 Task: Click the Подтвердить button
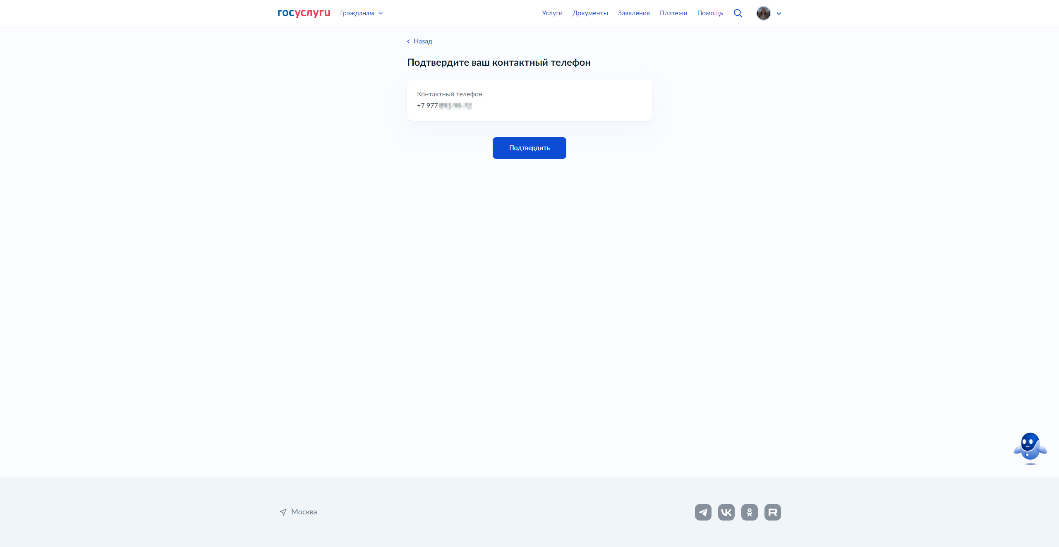pyautogui.click(x=529, y=148)
